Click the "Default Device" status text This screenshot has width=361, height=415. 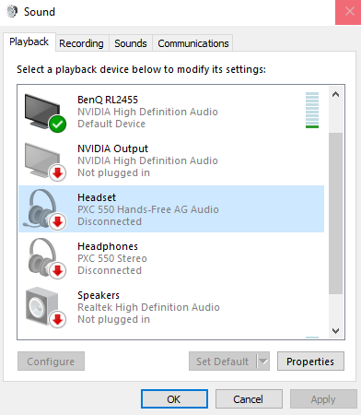[111, 124]
